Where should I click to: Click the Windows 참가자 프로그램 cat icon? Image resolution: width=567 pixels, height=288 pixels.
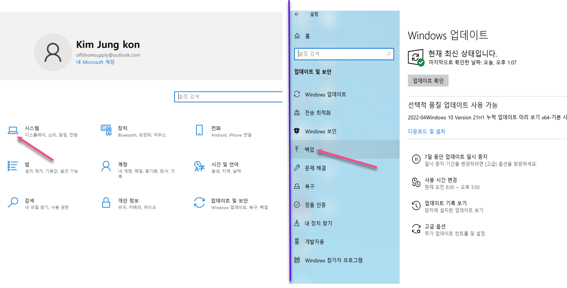[x=297, y=260]
